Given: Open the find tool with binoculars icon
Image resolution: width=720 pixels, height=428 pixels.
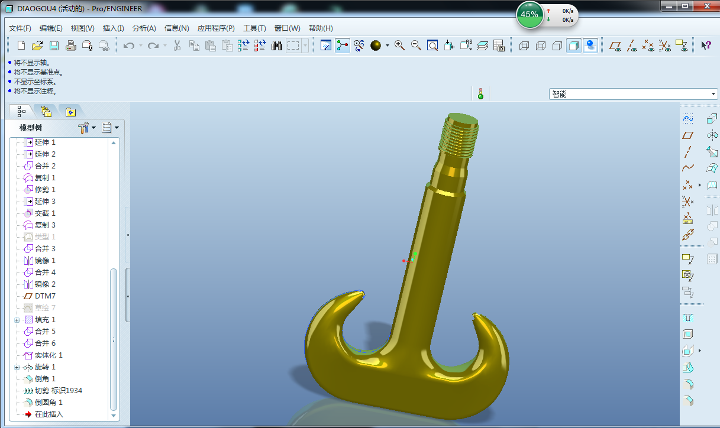Looking at the screenshot, I should tap(277, 46).
